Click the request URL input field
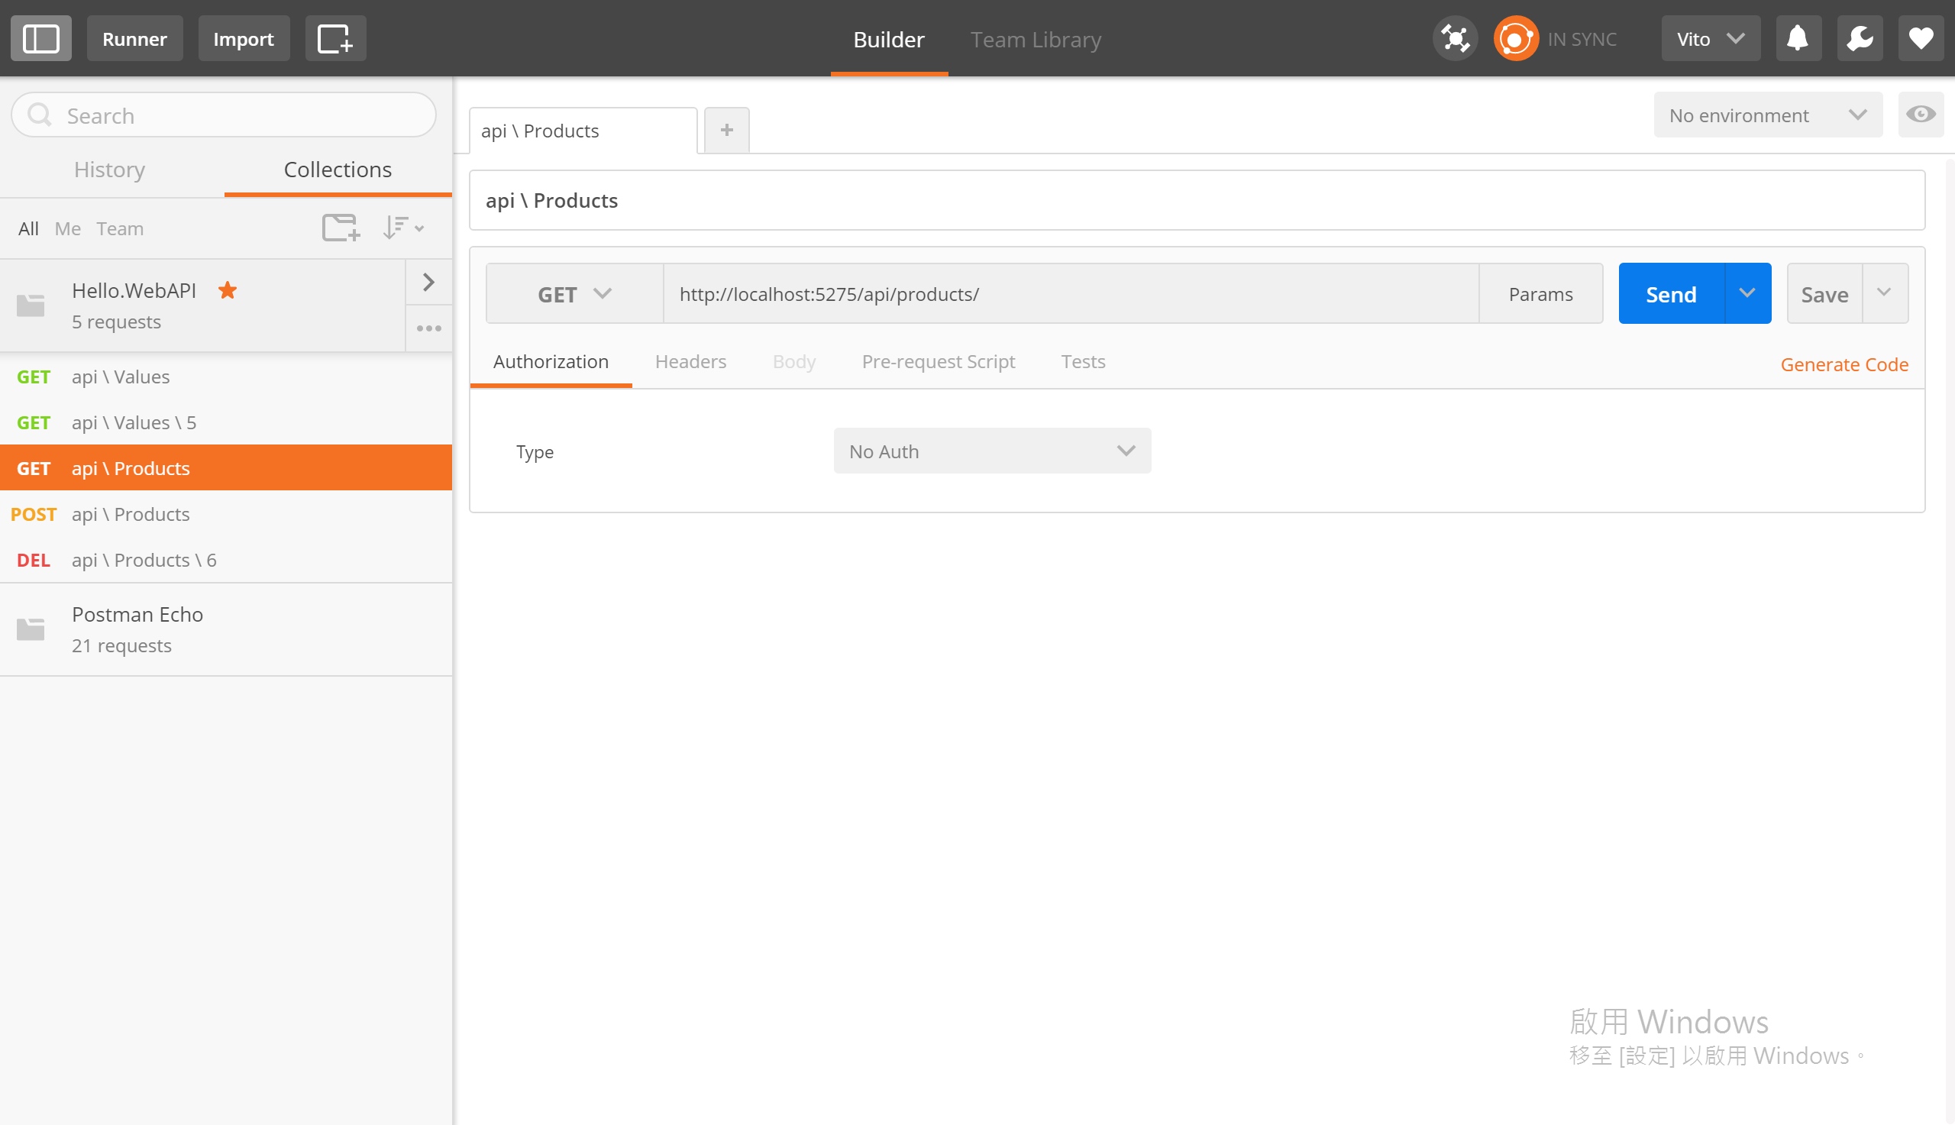Image resolution: width=1955 pixels, height=1125 pixels. 1071,293
